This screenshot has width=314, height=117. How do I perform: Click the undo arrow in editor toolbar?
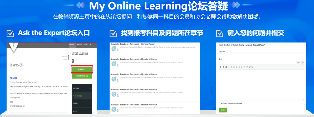[x=244, y=67]
